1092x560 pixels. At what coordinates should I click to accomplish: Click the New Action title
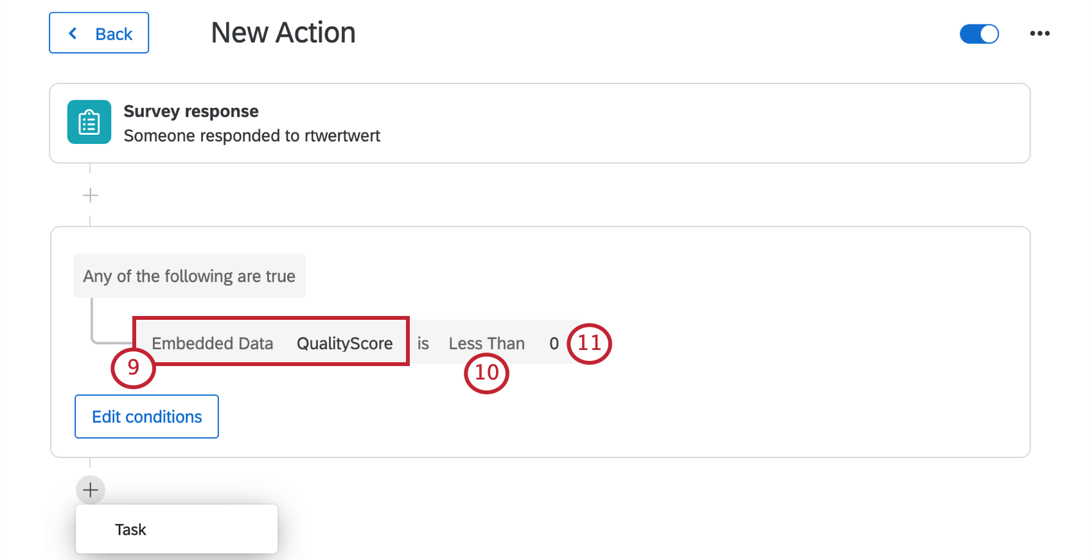(x=283, y=32)
